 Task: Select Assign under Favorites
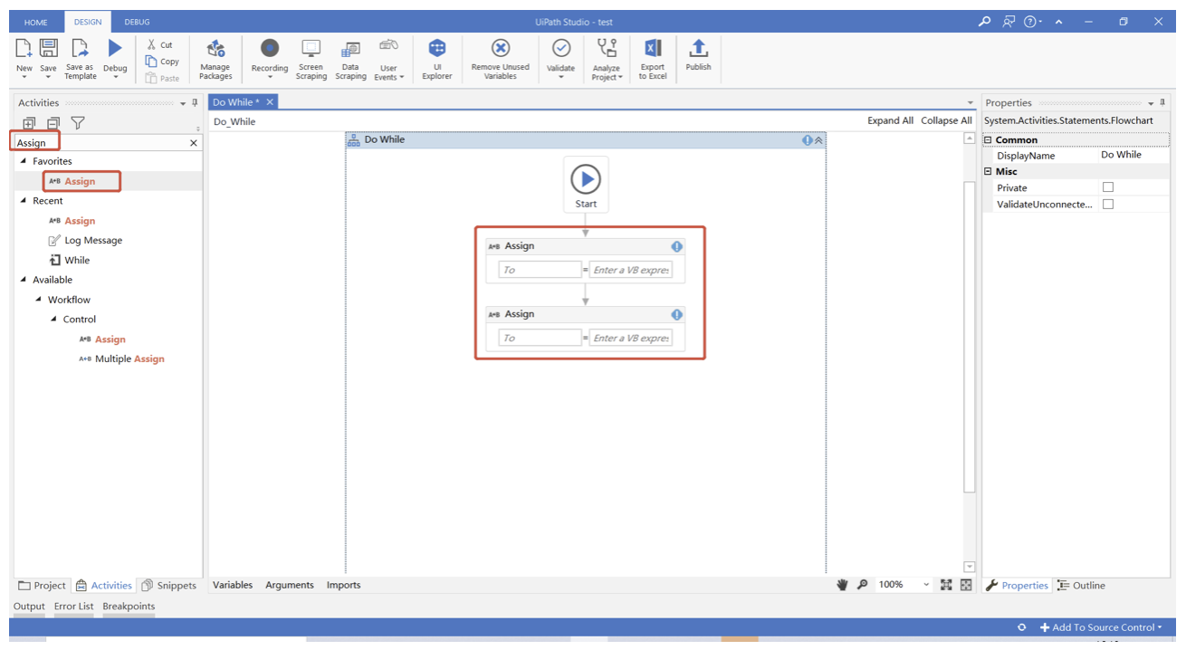point(80,181)
